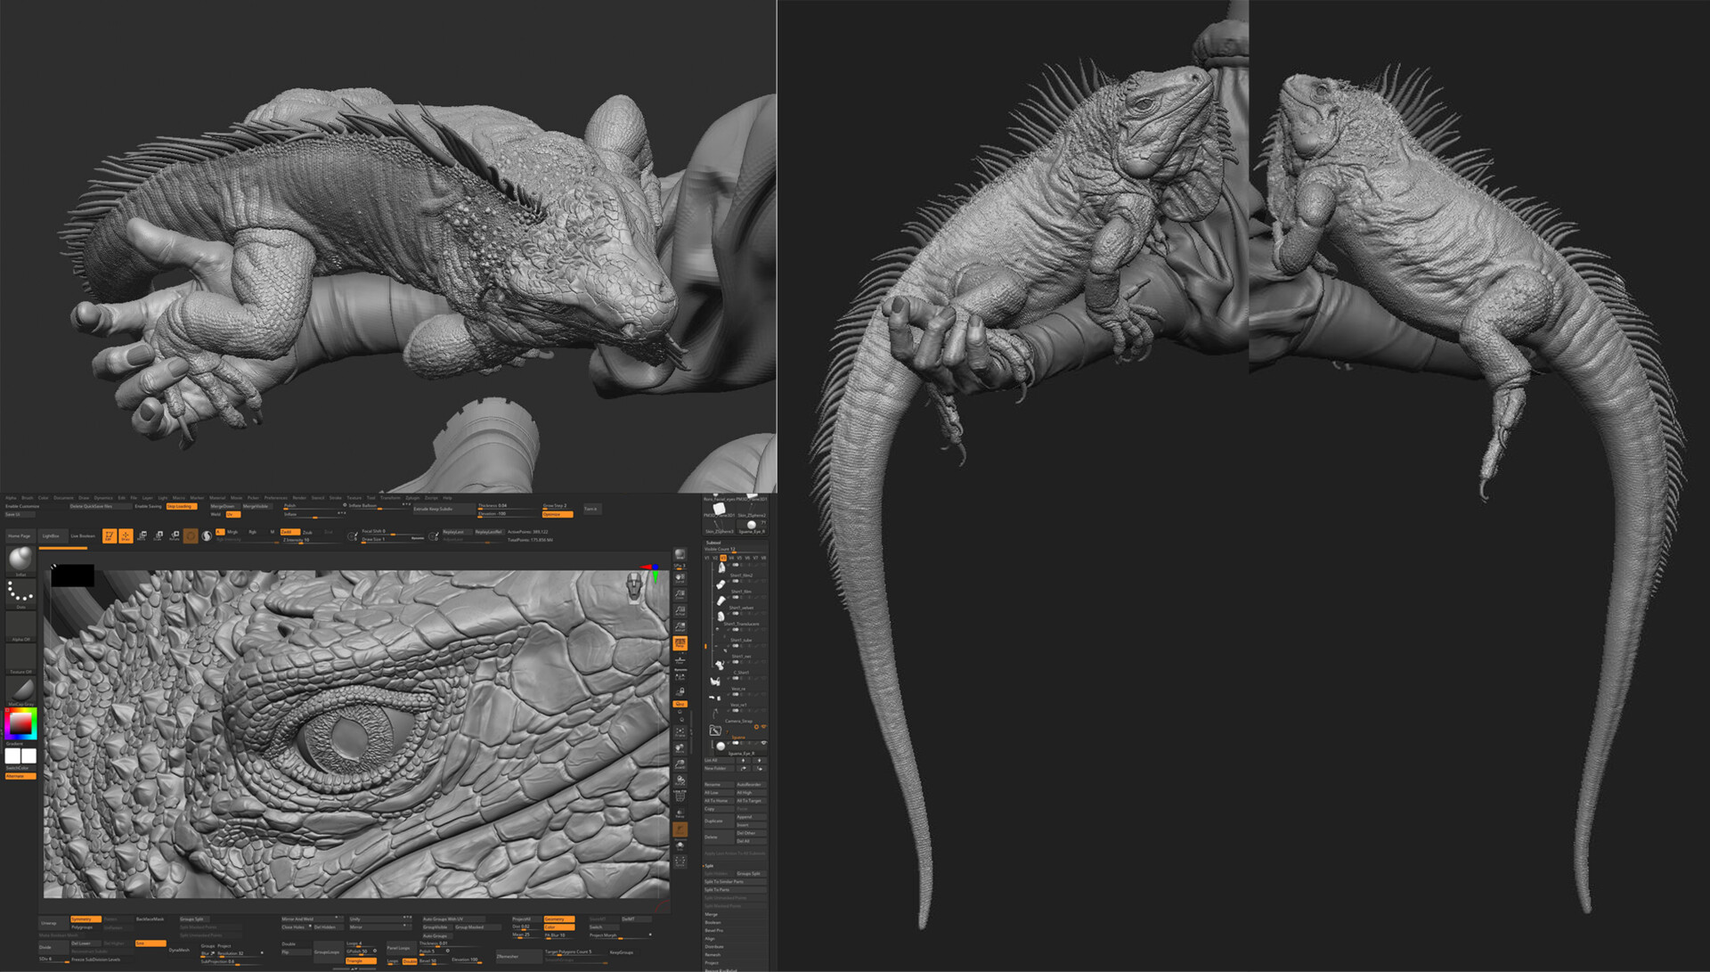Image resolution: width=1710 pixels, height=972 pixels.
Task: Open the Dots stroke selector
Action: 20,592
